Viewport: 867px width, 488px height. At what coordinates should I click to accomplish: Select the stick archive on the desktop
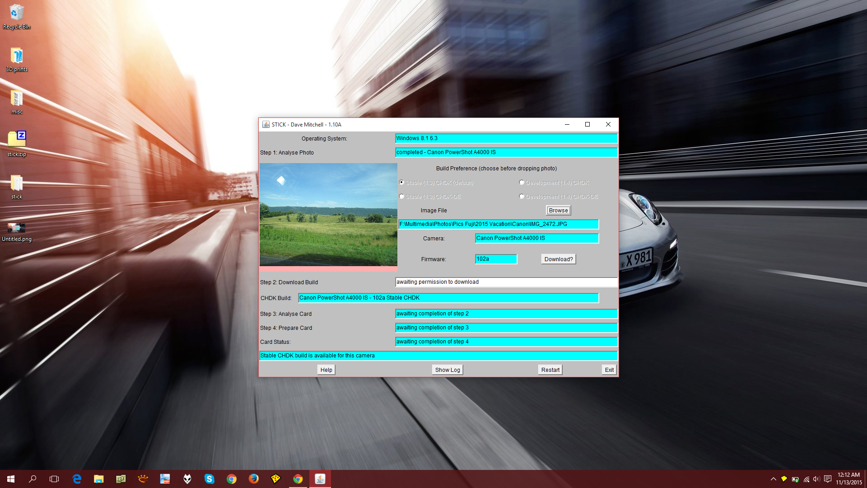[17, 187]
